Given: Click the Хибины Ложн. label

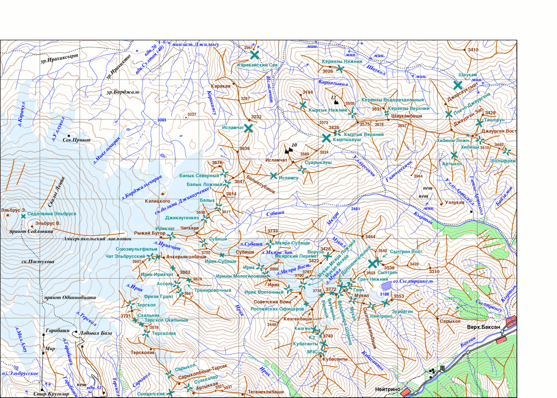Looking at the screenshot, I should (453, 140).
